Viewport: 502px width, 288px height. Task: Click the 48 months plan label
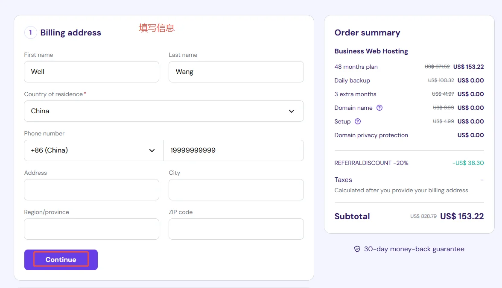coord(356,67)
